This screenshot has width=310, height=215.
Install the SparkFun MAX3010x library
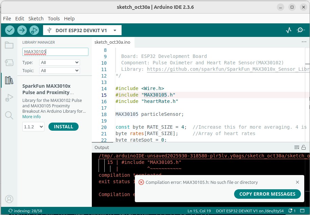(63, 127)
